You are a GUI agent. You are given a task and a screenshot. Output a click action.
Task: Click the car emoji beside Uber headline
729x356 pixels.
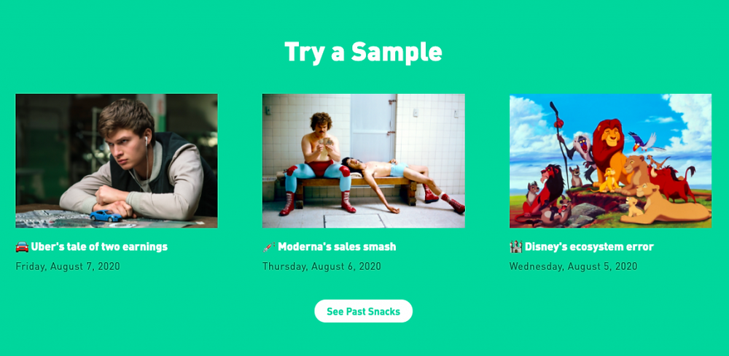pyautogui.click(x=22, y=247)
